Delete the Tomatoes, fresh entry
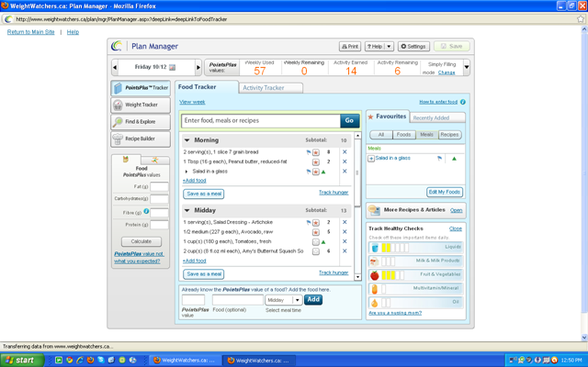This screenshot has height=367, width=588. (345, 241)
